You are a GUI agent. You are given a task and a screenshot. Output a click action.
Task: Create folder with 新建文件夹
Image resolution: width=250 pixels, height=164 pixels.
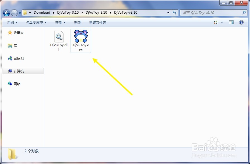[x=98, y=23]
